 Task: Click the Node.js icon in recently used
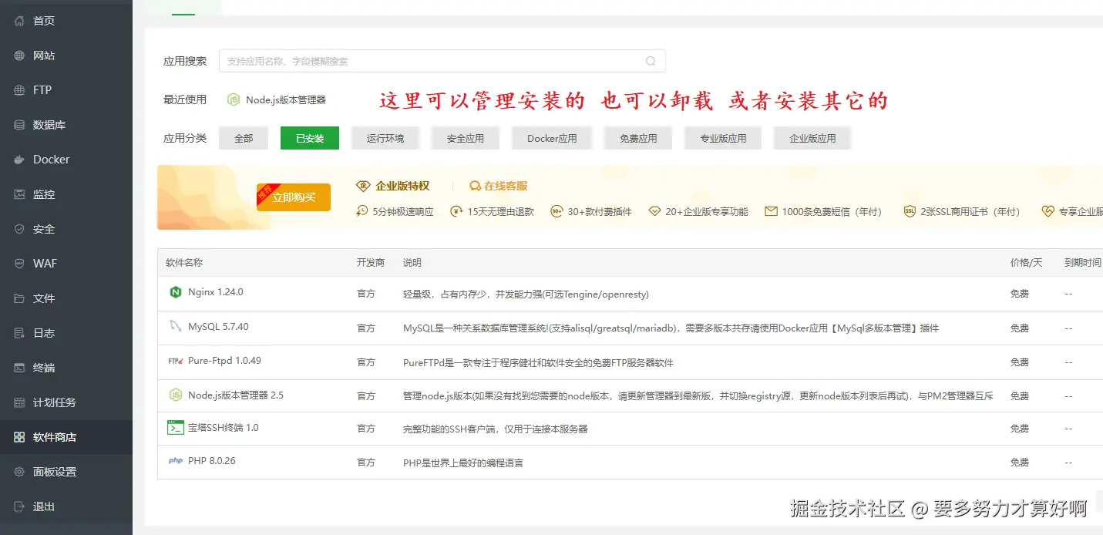(x=234, y=99)
